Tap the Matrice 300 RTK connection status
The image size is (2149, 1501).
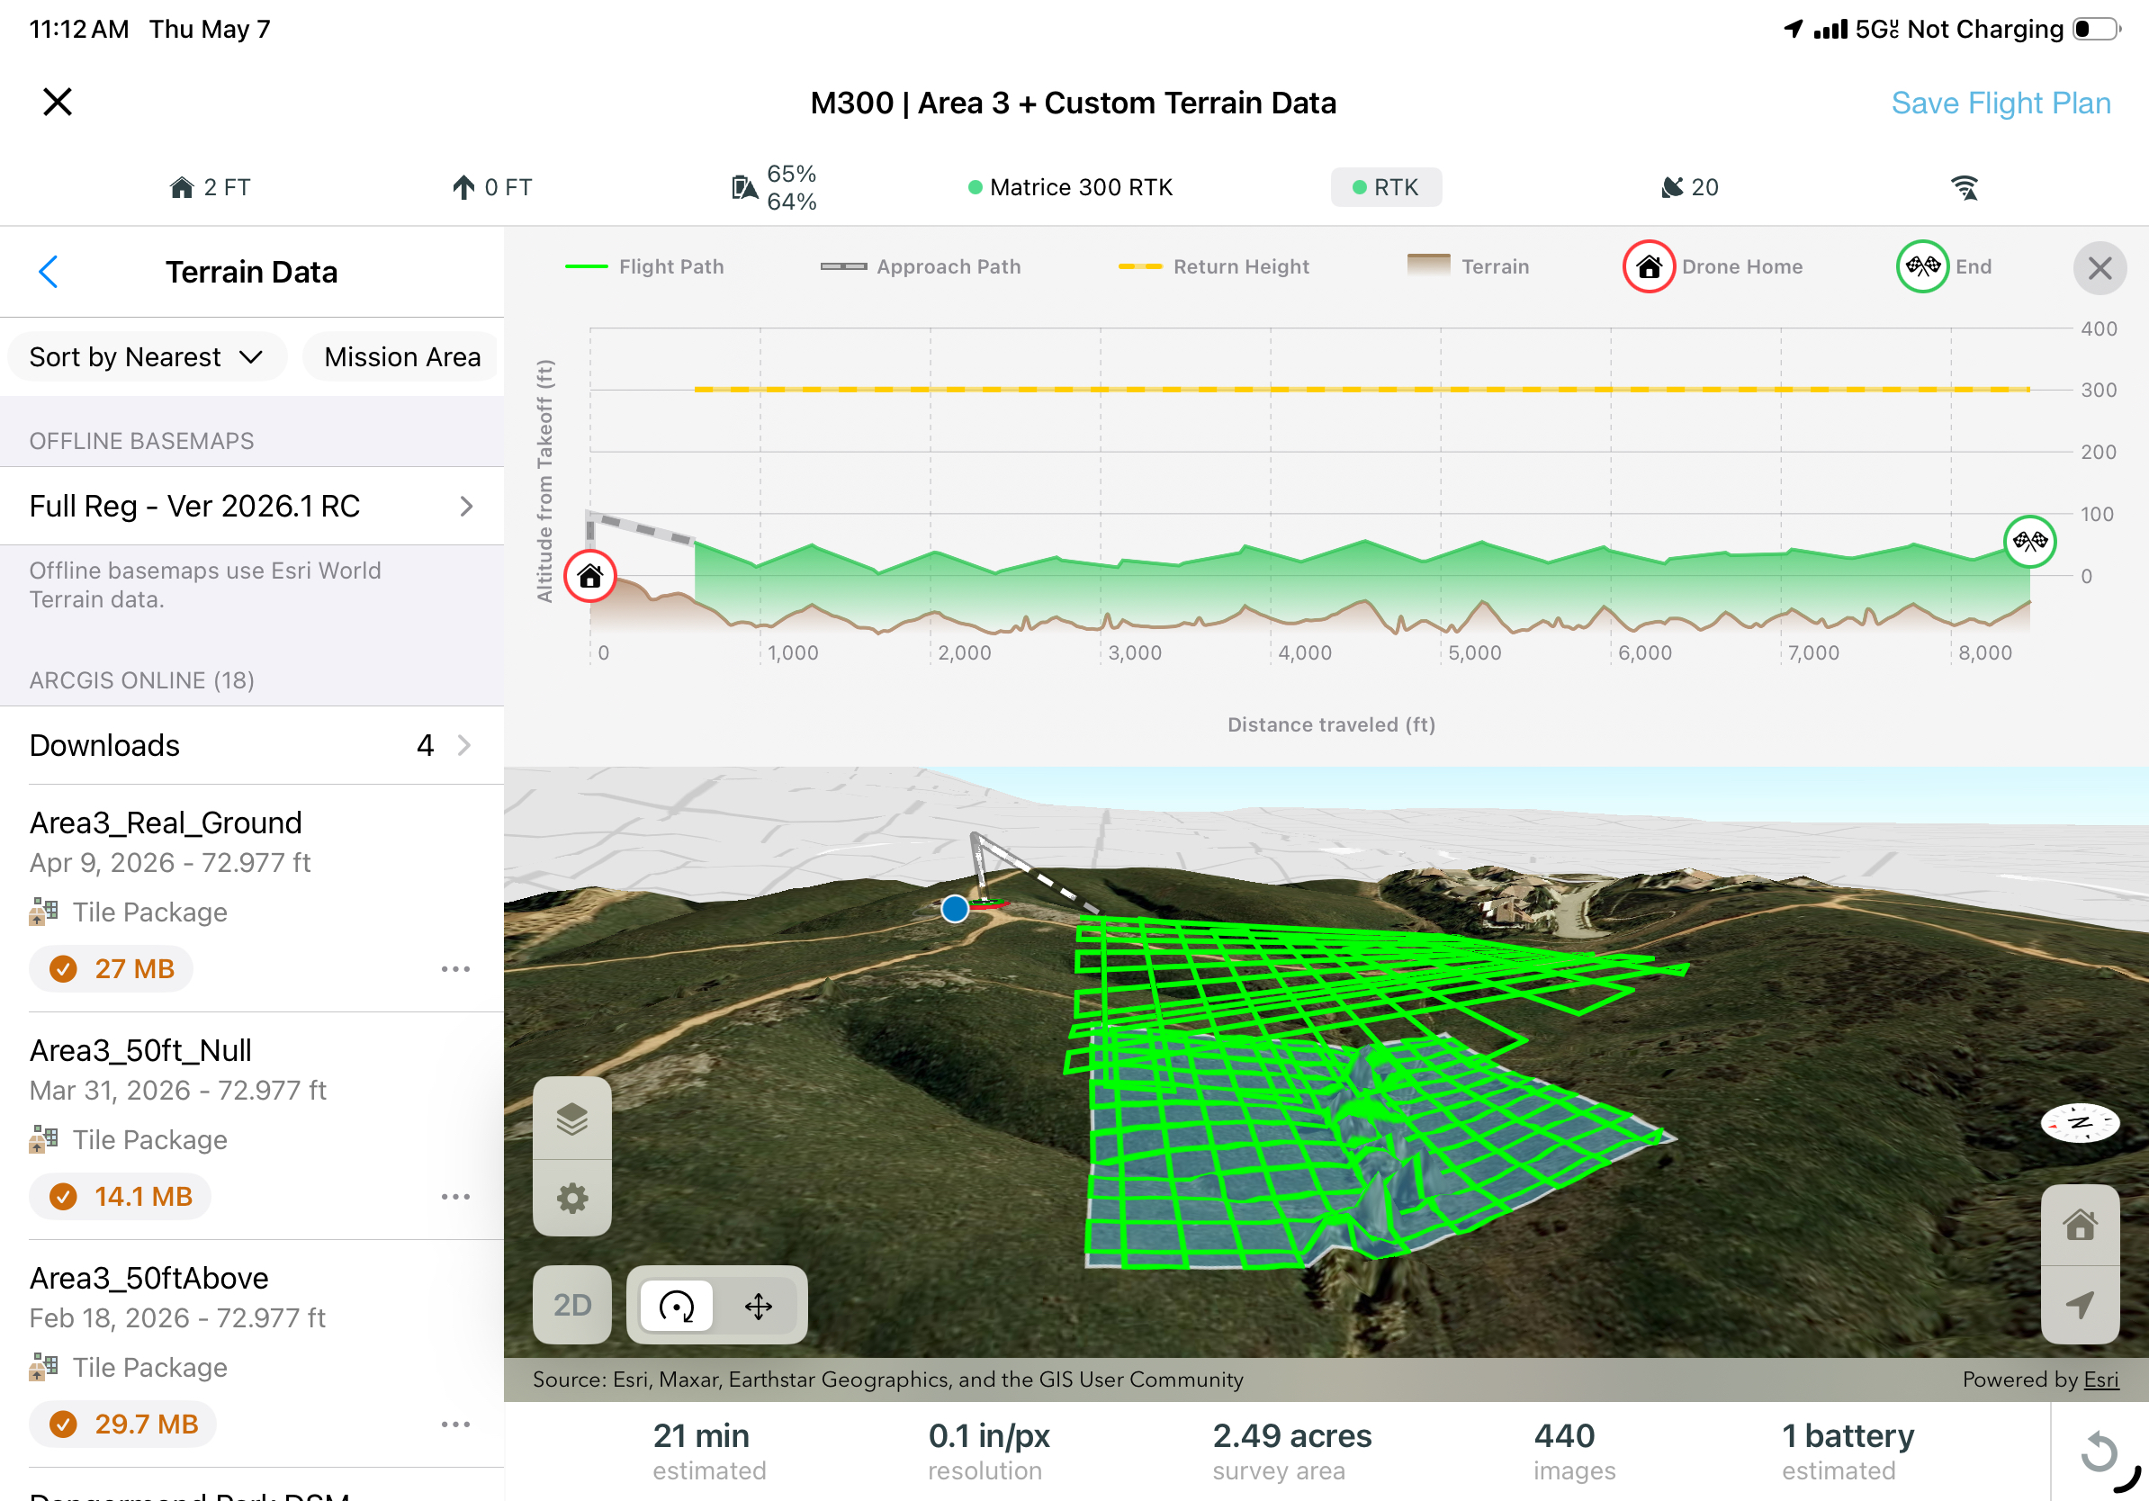[x=1070, y=187]
